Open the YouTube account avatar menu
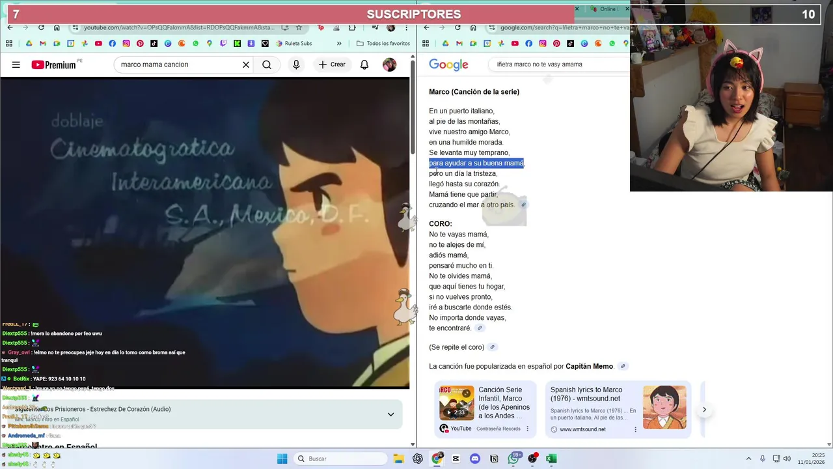833x469 pixels. [x=389, y=64]
